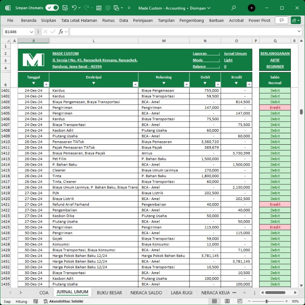Switch to the Power Pivot tab
This screenshot has height=305, width=305.
pyautogui.click(x=259, y=20)
